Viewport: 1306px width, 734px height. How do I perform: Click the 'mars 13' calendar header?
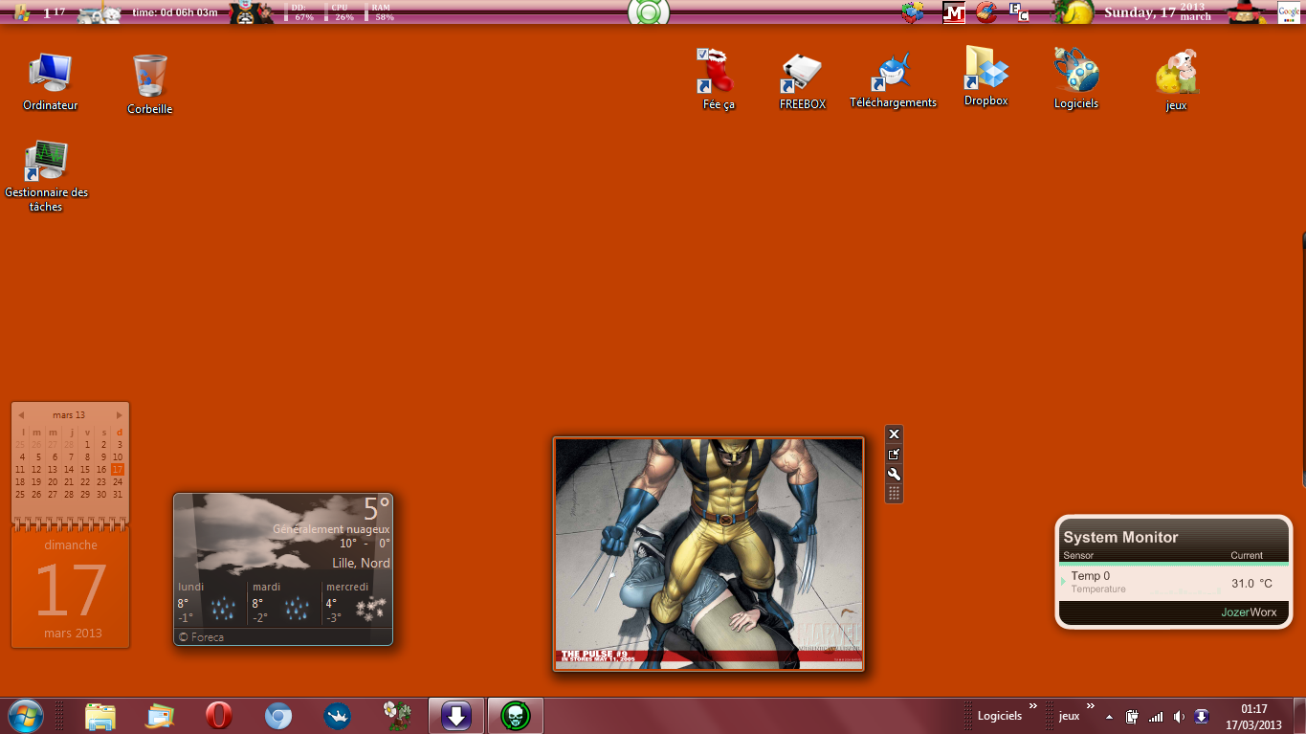tap(69, 415)
